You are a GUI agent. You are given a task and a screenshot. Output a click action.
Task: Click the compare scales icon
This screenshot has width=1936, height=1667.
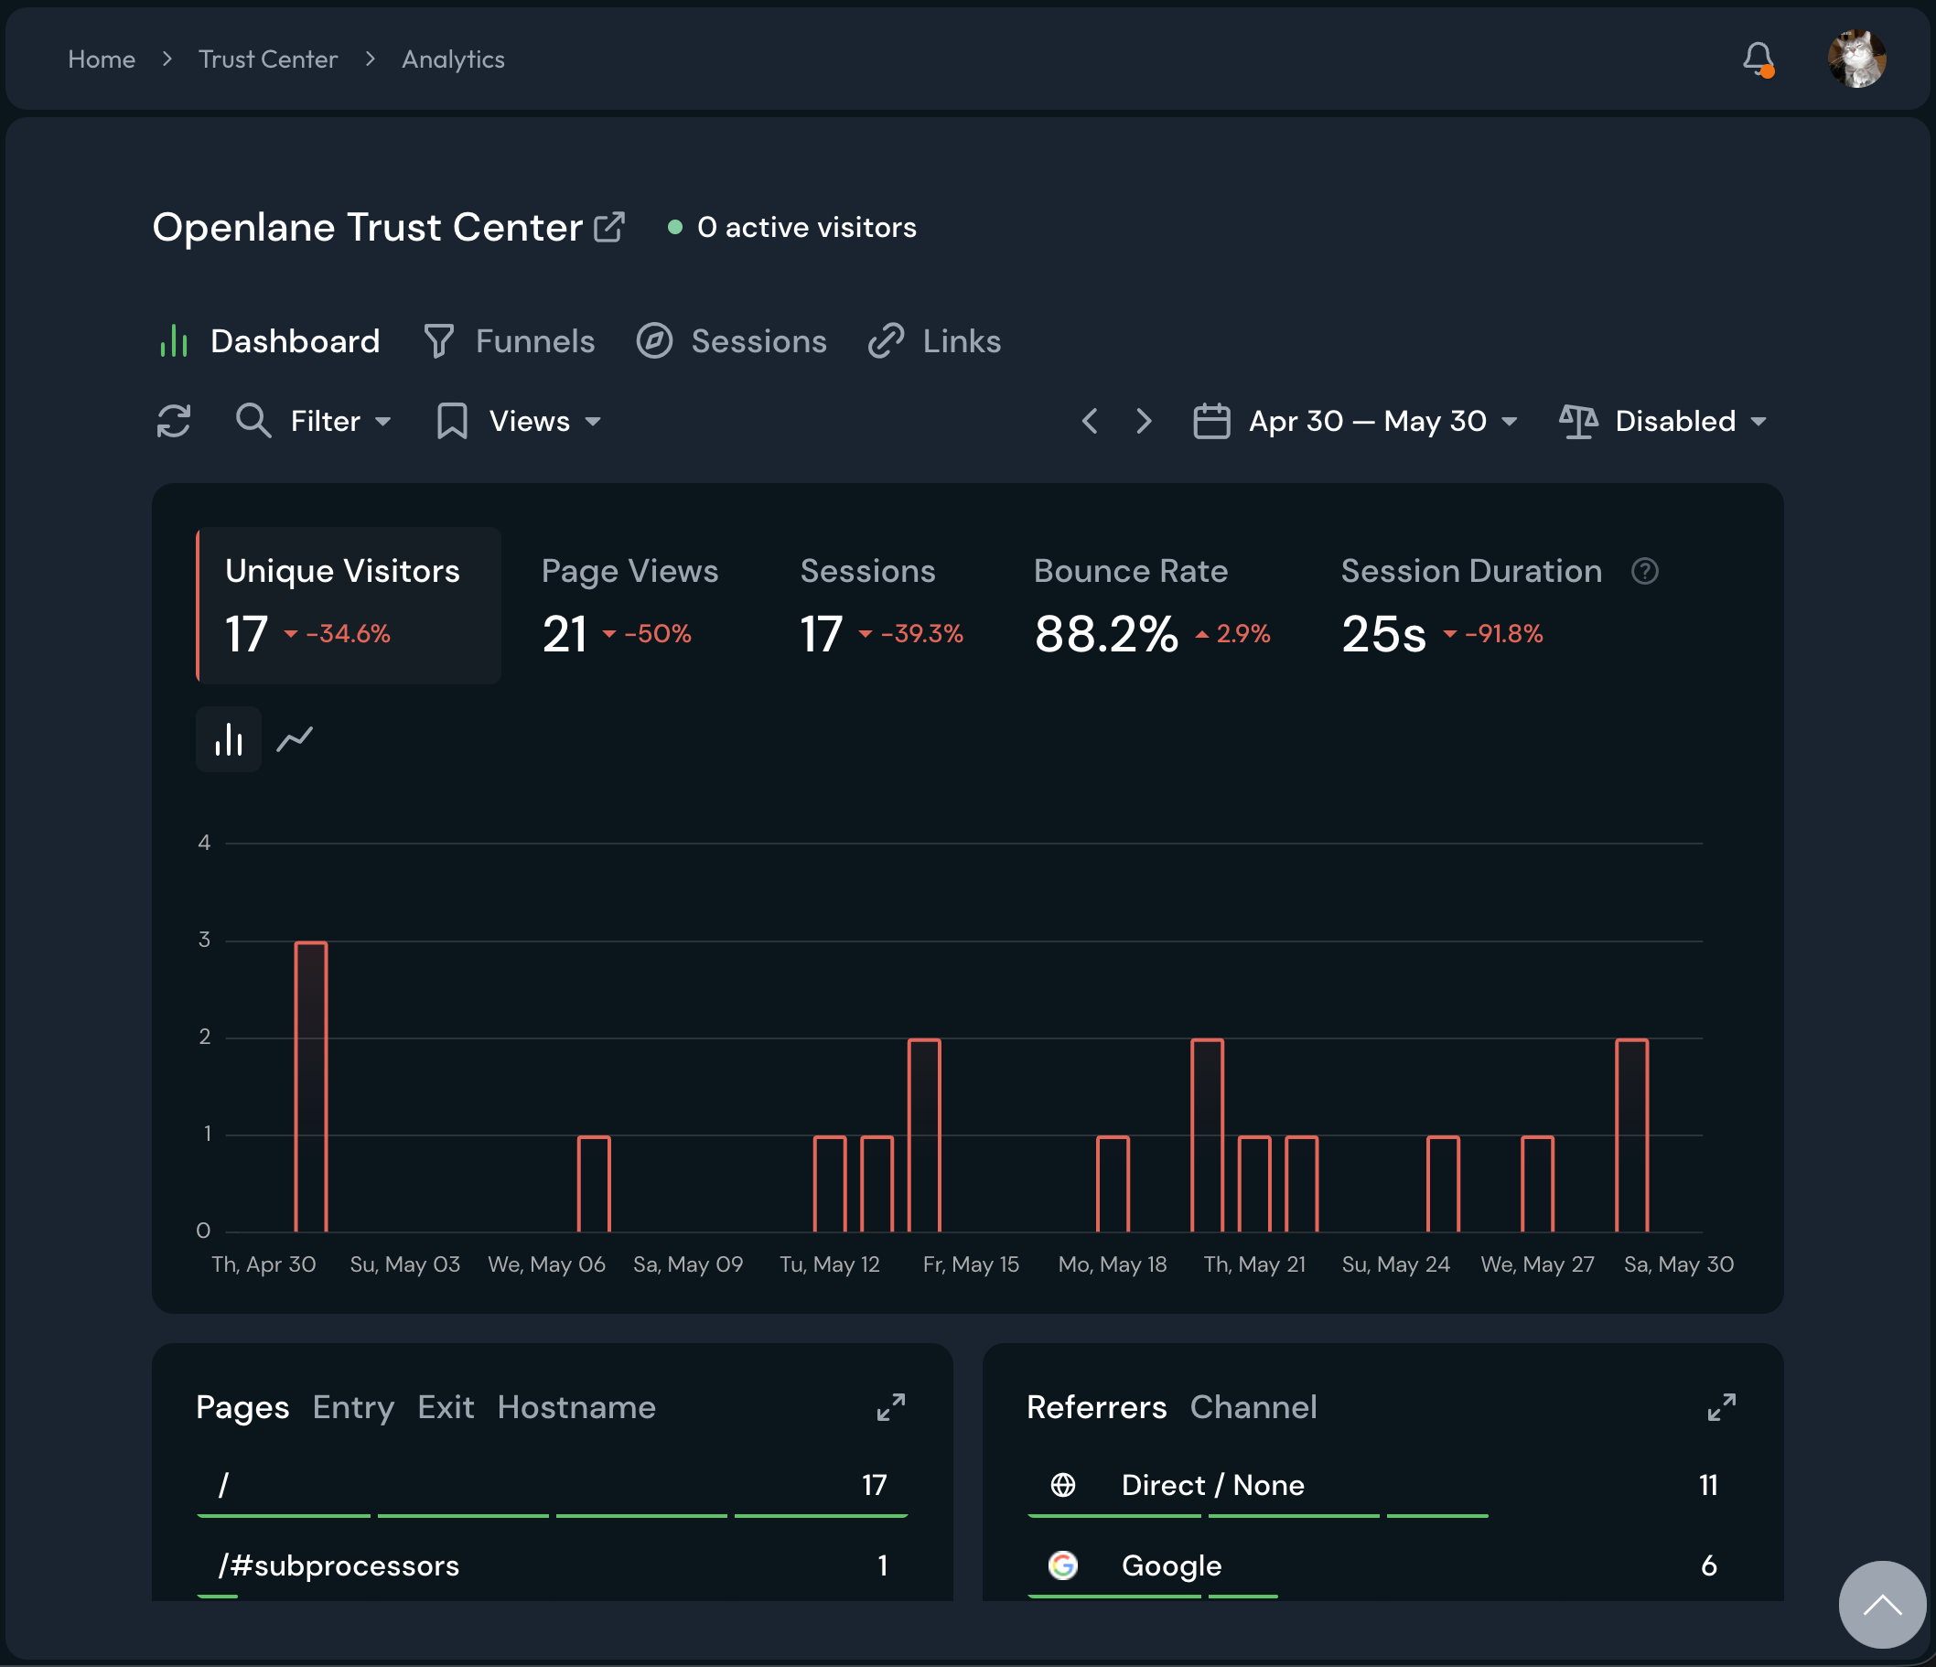(x=1578, y=421)
